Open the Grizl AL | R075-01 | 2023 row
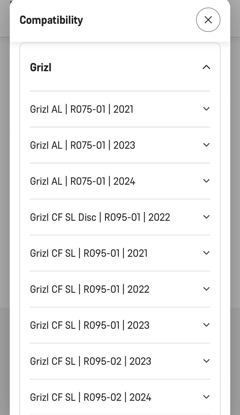240x415 pixels. (x=120, y=145)
